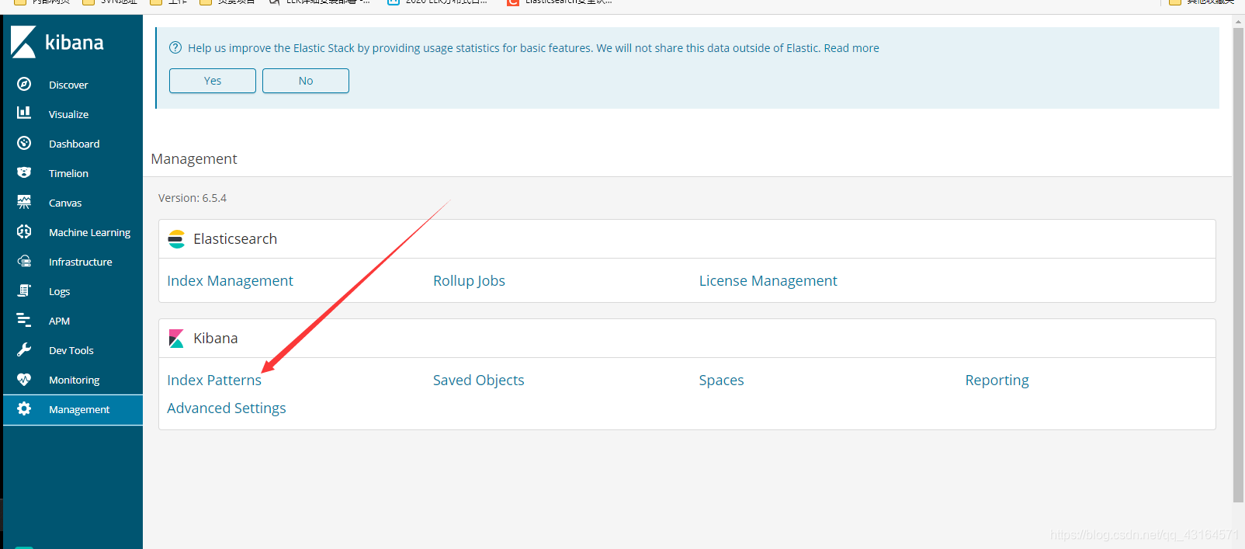Open License Management link
Viewport: 1245px width, 549px height.
coord(768,281)
